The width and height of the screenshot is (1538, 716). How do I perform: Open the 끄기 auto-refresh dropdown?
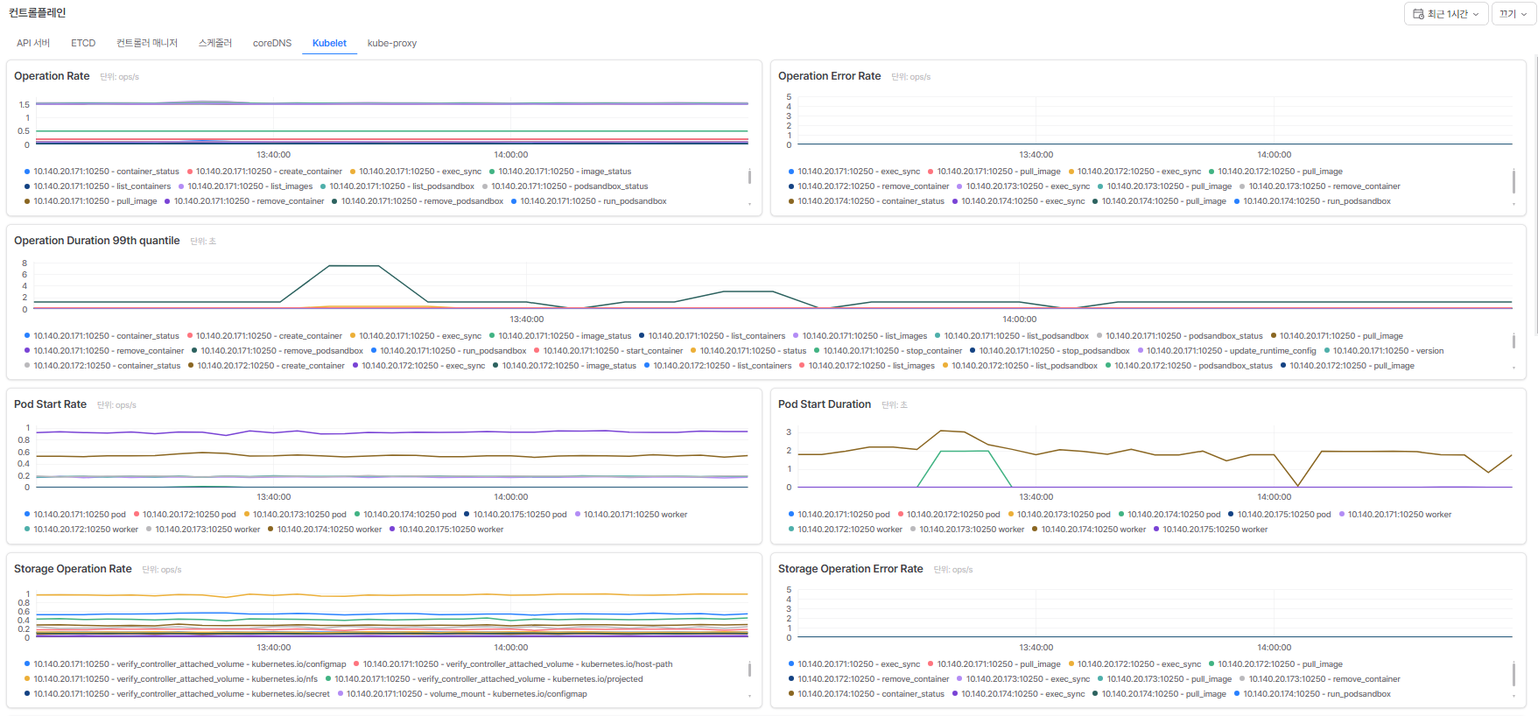click(1513, 14)
